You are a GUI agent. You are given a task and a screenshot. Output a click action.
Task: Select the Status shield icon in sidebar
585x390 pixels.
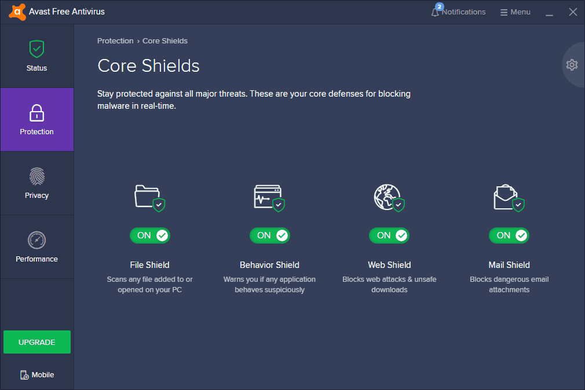(x=36, y=49)
